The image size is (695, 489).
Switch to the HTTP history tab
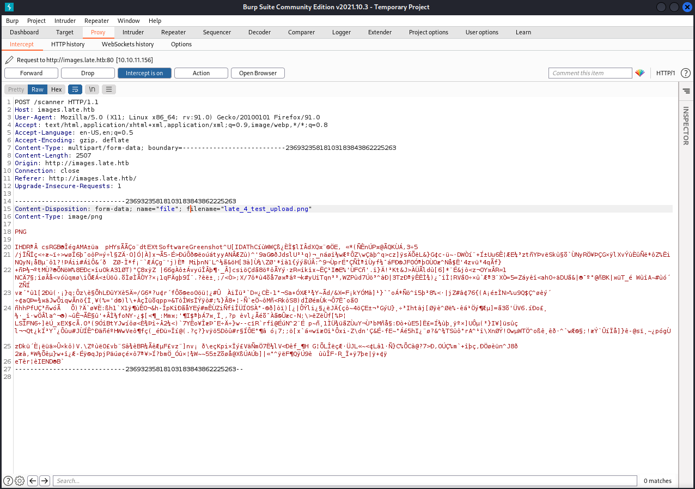68,44
